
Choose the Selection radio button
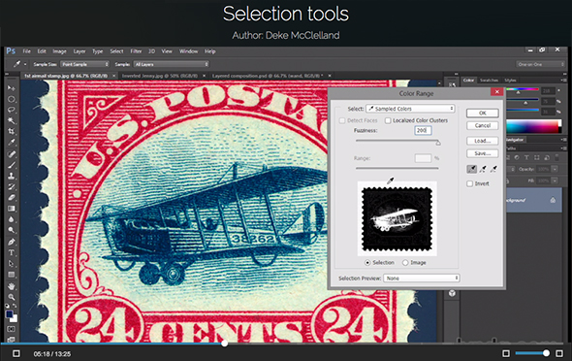coord(367,262)
